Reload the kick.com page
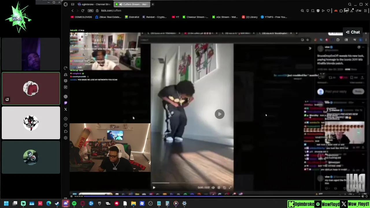Image resolution: width=370 pixels, height=208 pixels. [83, 11]
